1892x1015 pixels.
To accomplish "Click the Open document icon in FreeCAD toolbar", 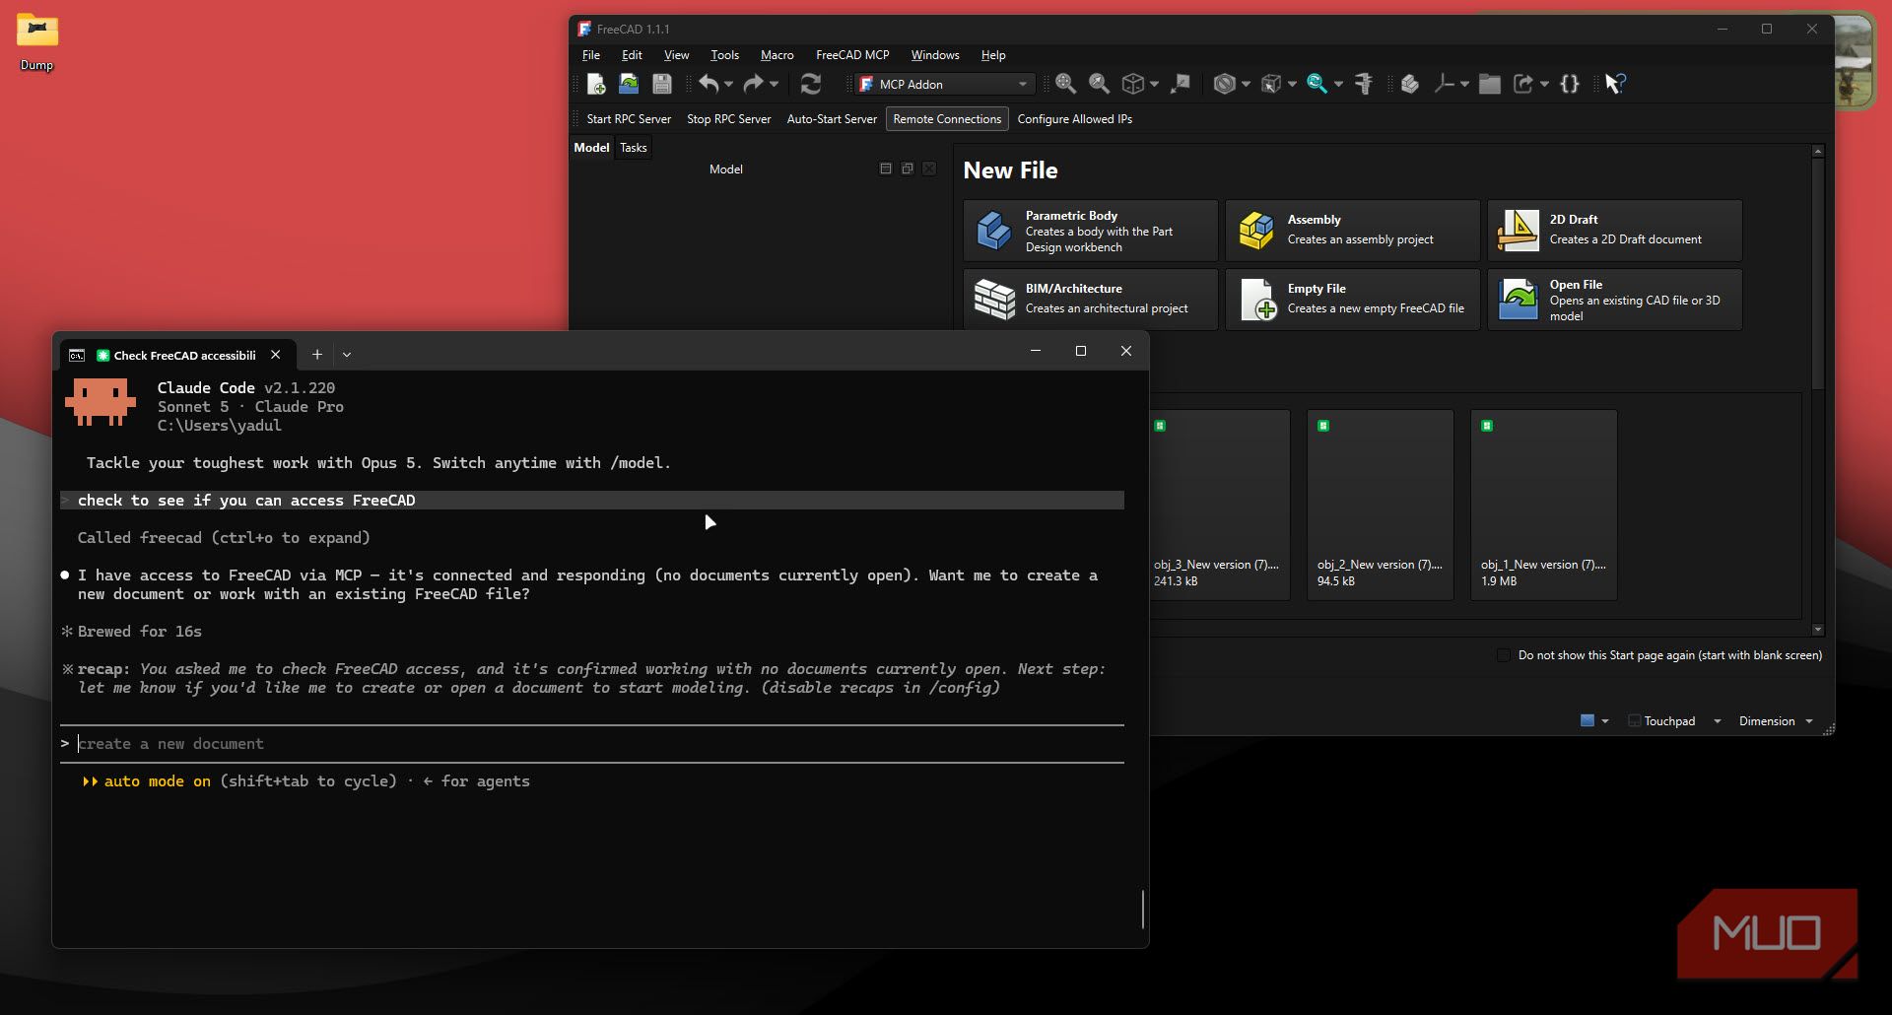I will click(x=629, y=84).
